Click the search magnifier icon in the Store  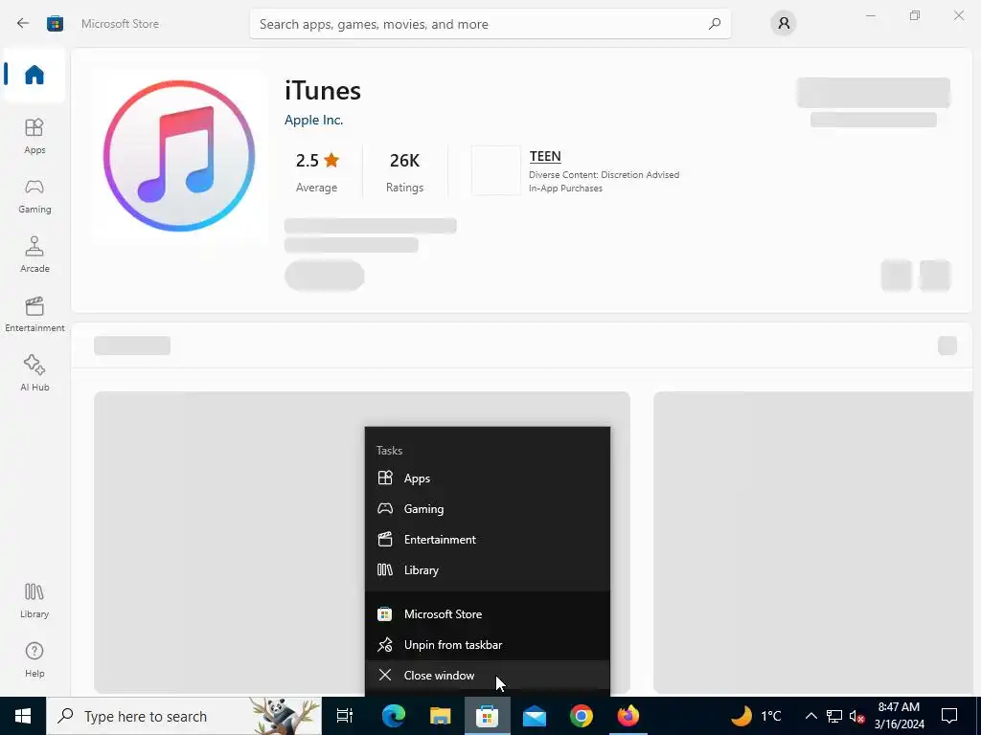715,24
